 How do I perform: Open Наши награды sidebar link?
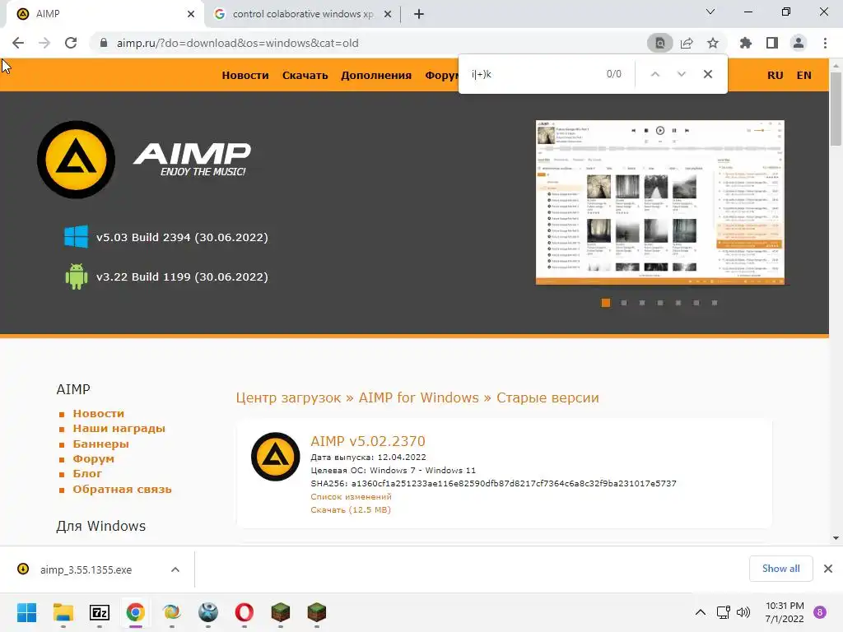click(x=119, y=428)
